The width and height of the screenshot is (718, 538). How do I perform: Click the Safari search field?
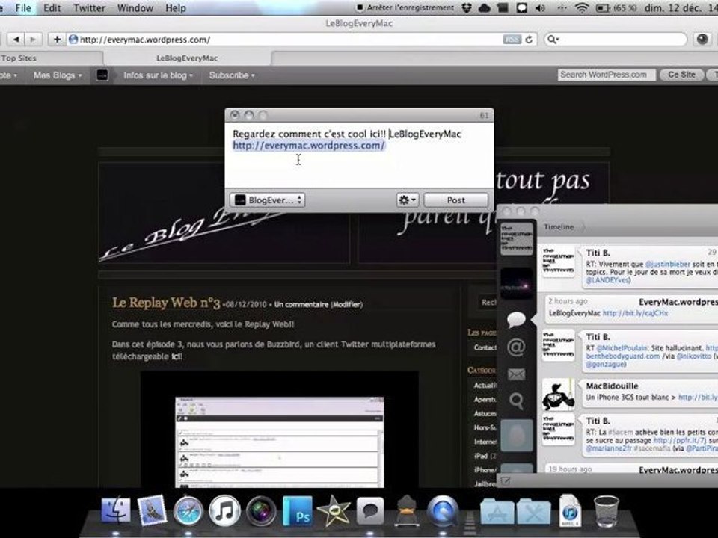(x=616, y=40)
